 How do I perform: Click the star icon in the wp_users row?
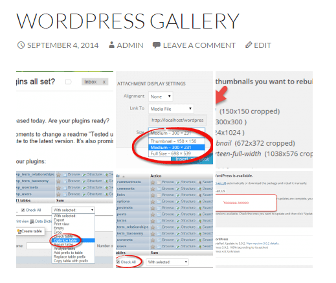click(58, 194)
